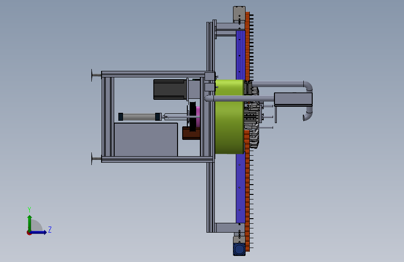Click the black stepper motor body

coord(170,90)
